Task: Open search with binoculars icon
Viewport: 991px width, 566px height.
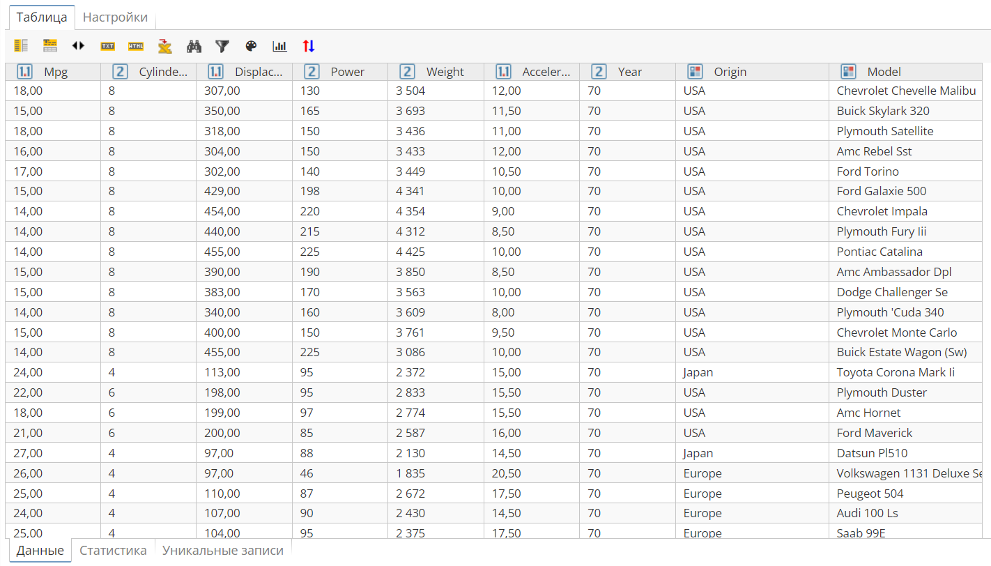Action: 194,46
